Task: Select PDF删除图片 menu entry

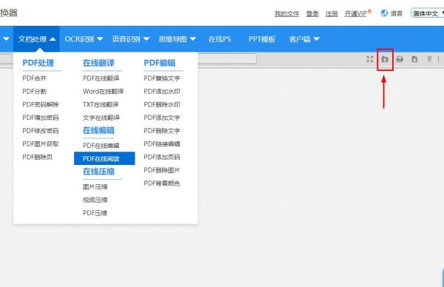Action: click(x=162, y=170)
